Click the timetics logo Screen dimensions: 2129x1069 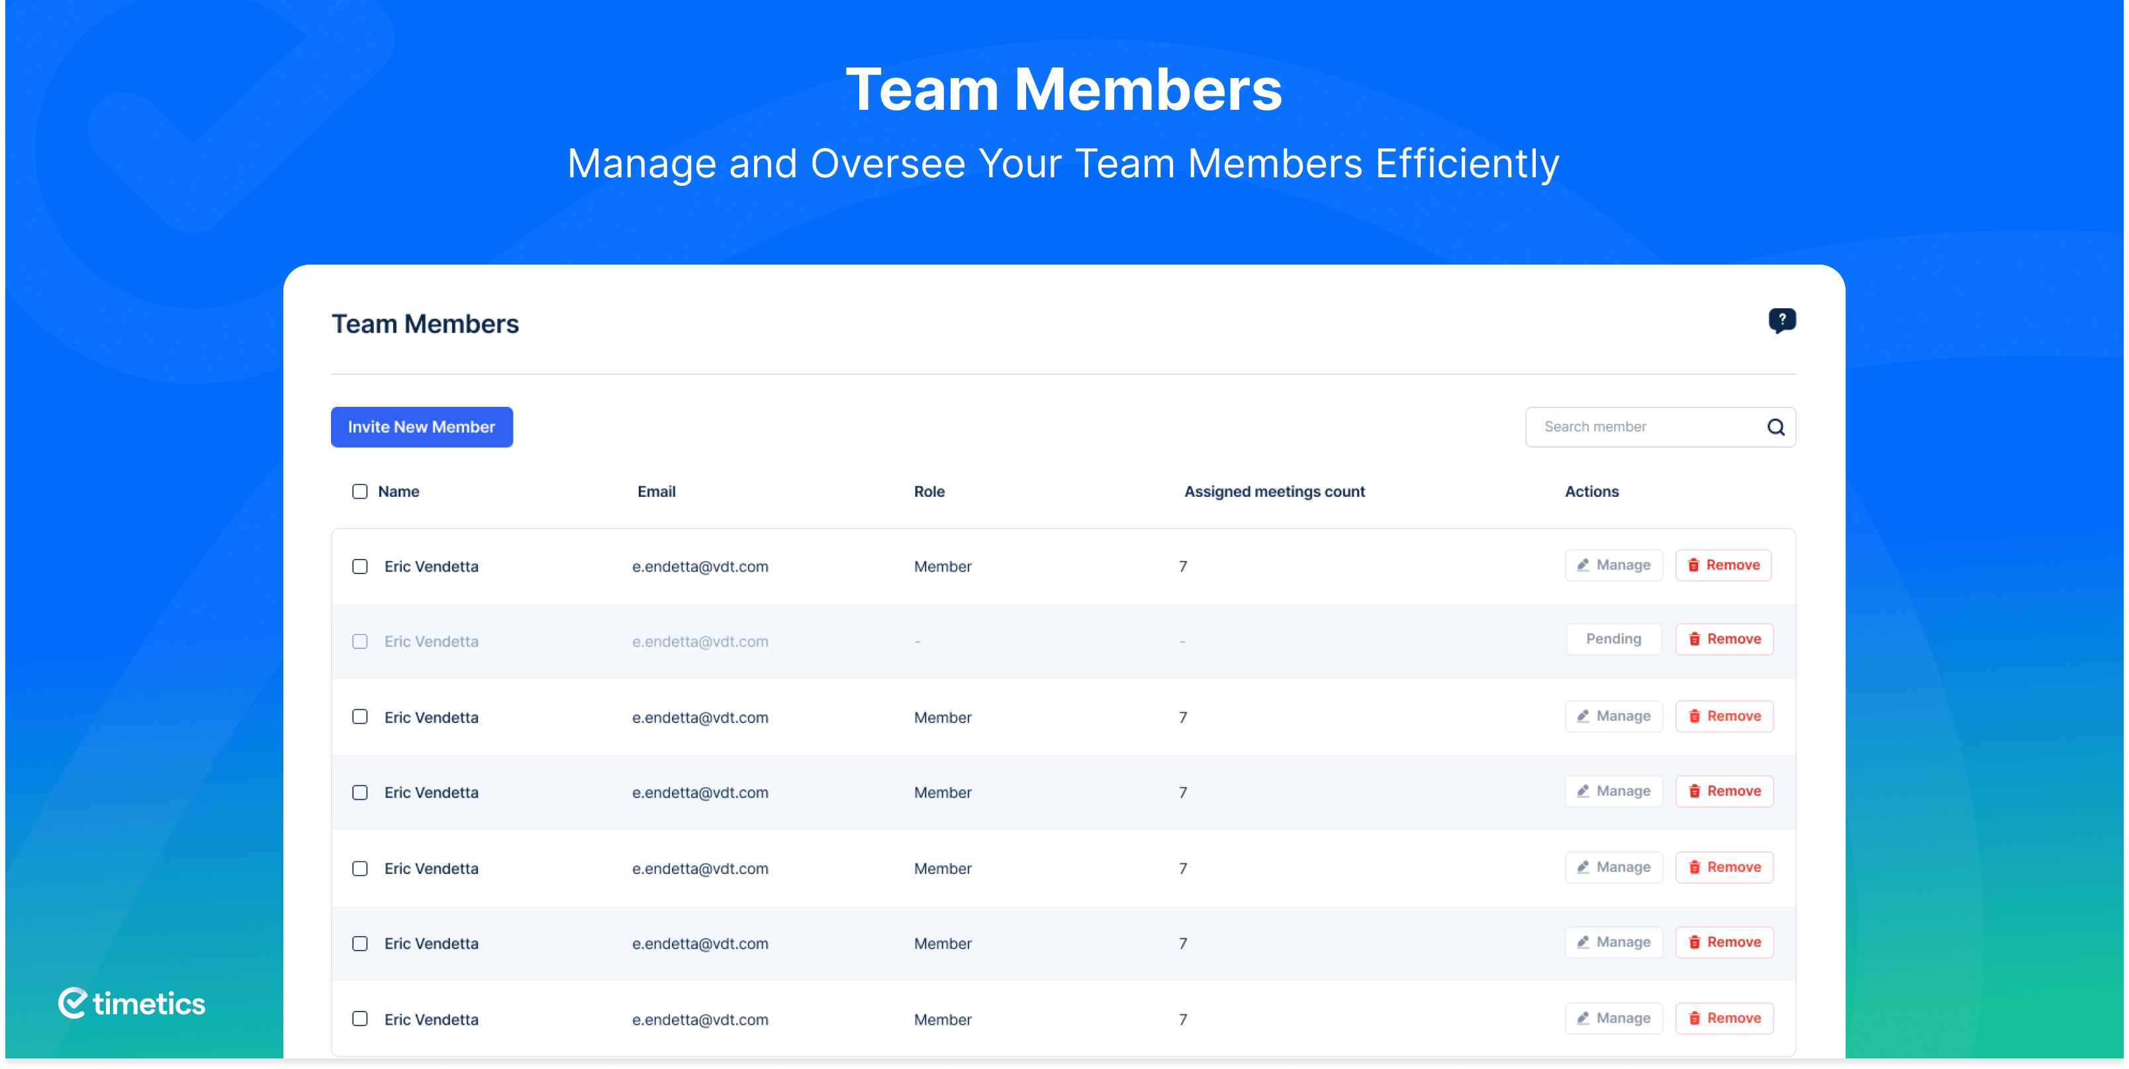pos(132,1003)
